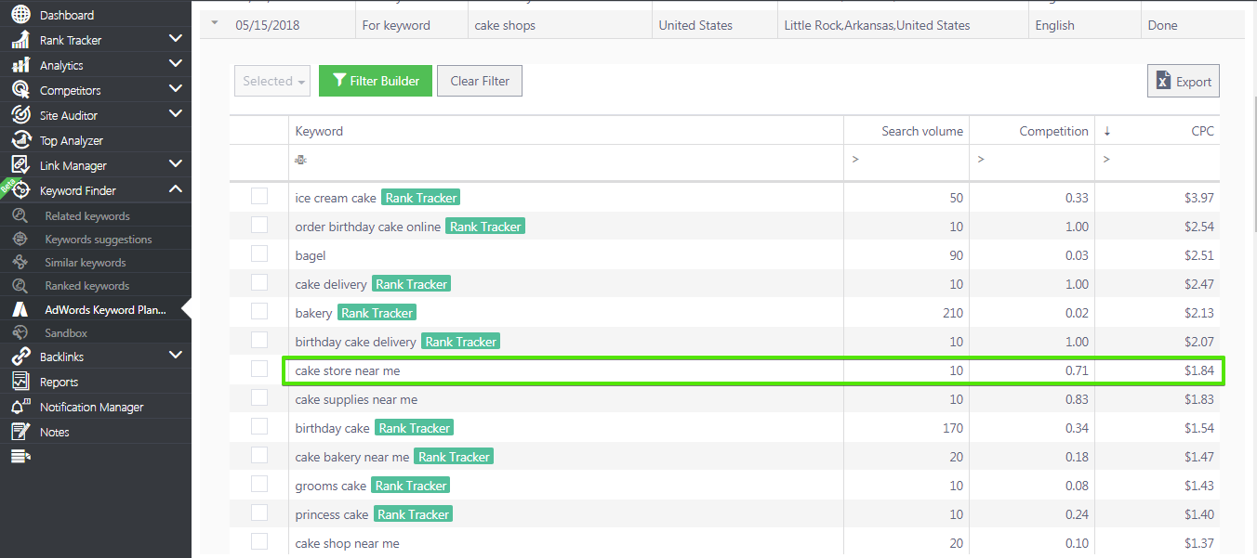
Task: Open the Selected dropdown
Action: 273,81
